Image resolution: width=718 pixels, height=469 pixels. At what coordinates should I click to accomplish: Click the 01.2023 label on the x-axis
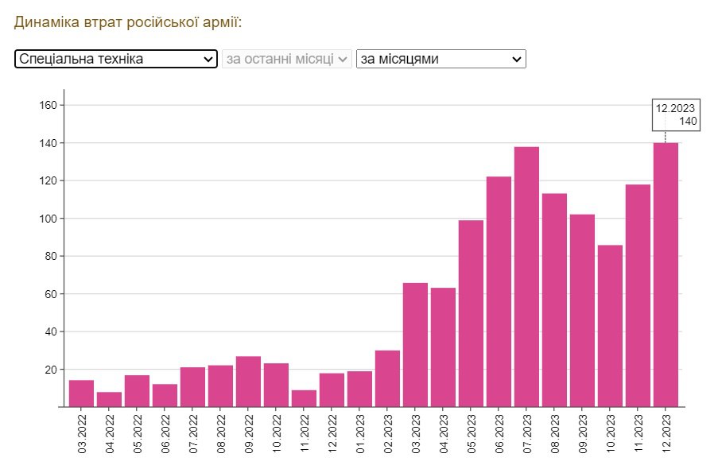pyautogui.click(x=360, y=432)
